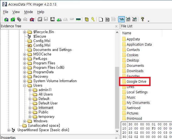Close the Properties panel
The height and width of the screenshot is (139, 172).
pyautogui.click(x=116, y=138)
